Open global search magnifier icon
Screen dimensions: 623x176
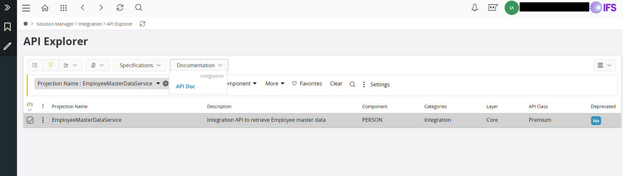click(x=138, y=8)
